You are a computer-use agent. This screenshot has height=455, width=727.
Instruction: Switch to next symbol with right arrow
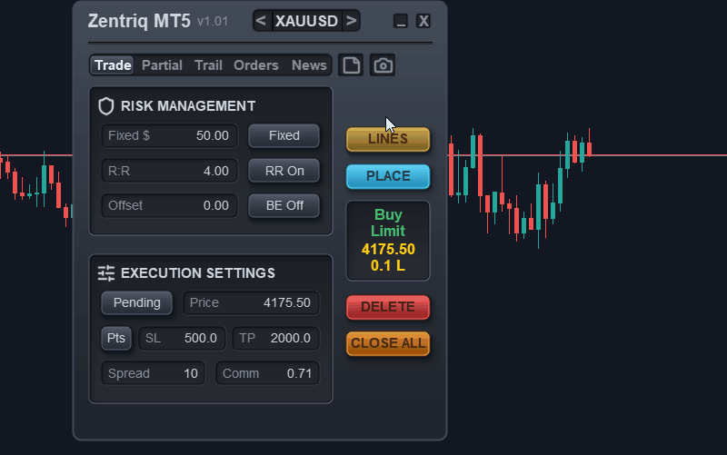click(x=351, y=21)
